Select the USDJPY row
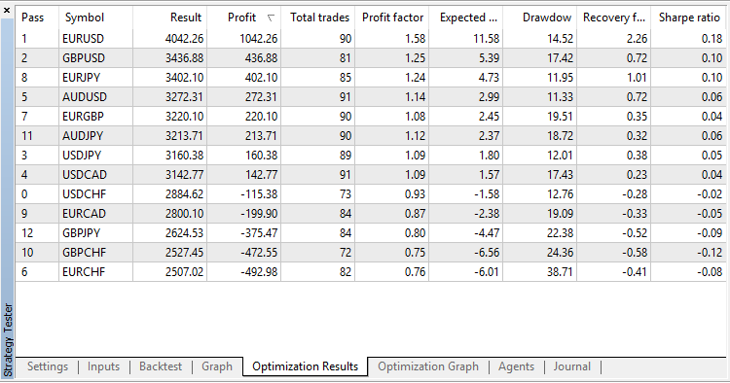Viewport: 730px width, 383px height. 371,156
